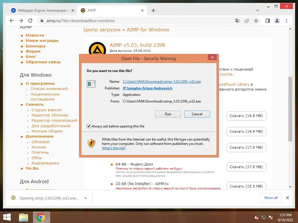
Task: Reload the page with the refresh icon
Action: click(30, 21)
